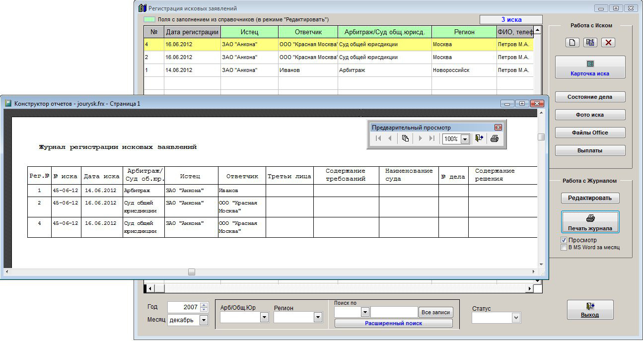Click the printer icon in preview toolbar
Viewport: 643px width, 341px height.
tap(494, 139)
